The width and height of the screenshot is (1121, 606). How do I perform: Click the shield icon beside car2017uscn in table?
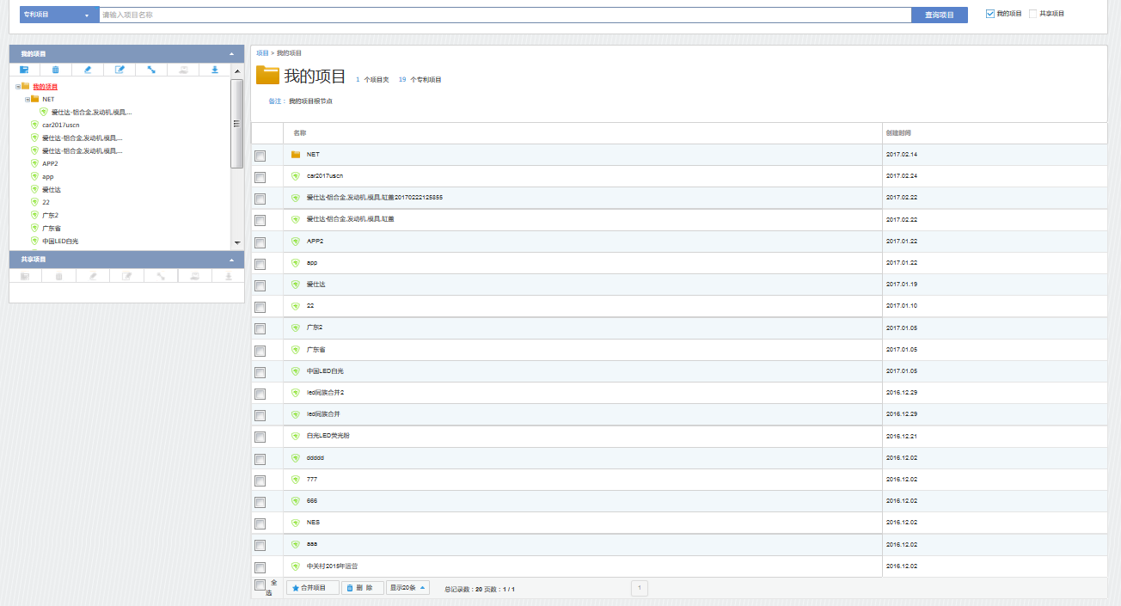(296, 176)
